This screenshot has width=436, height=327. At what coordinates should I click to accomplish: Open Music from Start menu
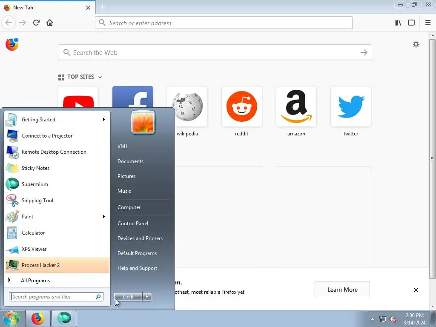124,191
